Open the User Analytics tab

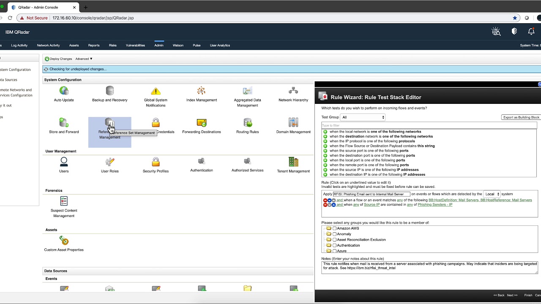click(x=220, y=45)
